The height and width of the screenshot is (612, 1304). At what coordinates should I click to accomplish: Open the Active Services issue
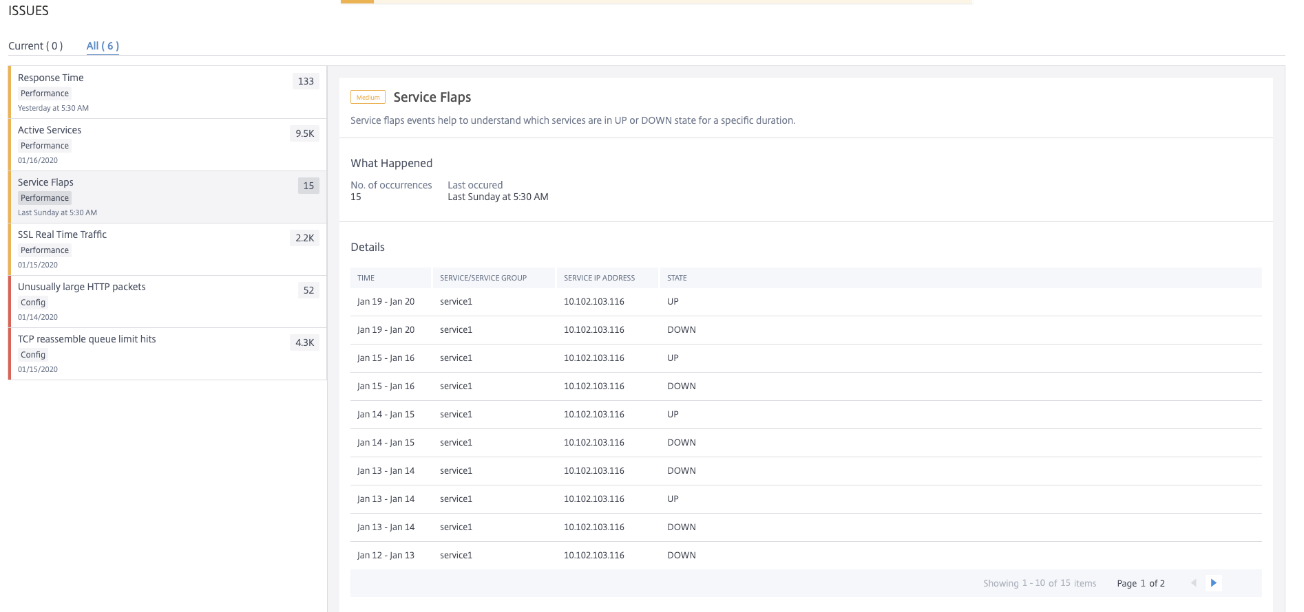pos(167,144)
